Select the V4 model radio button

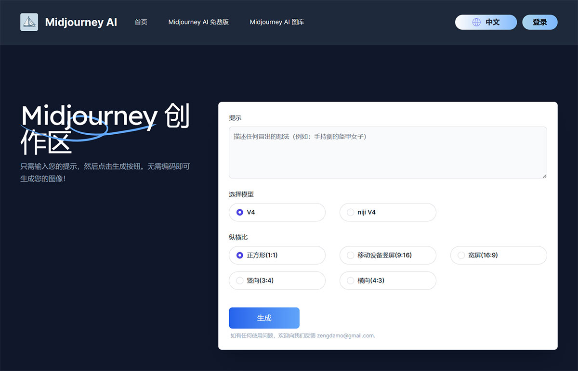(239, 212)
